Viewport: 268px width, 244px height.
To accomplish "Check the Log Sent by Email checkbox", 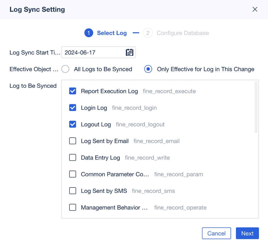I will [72, 141].
